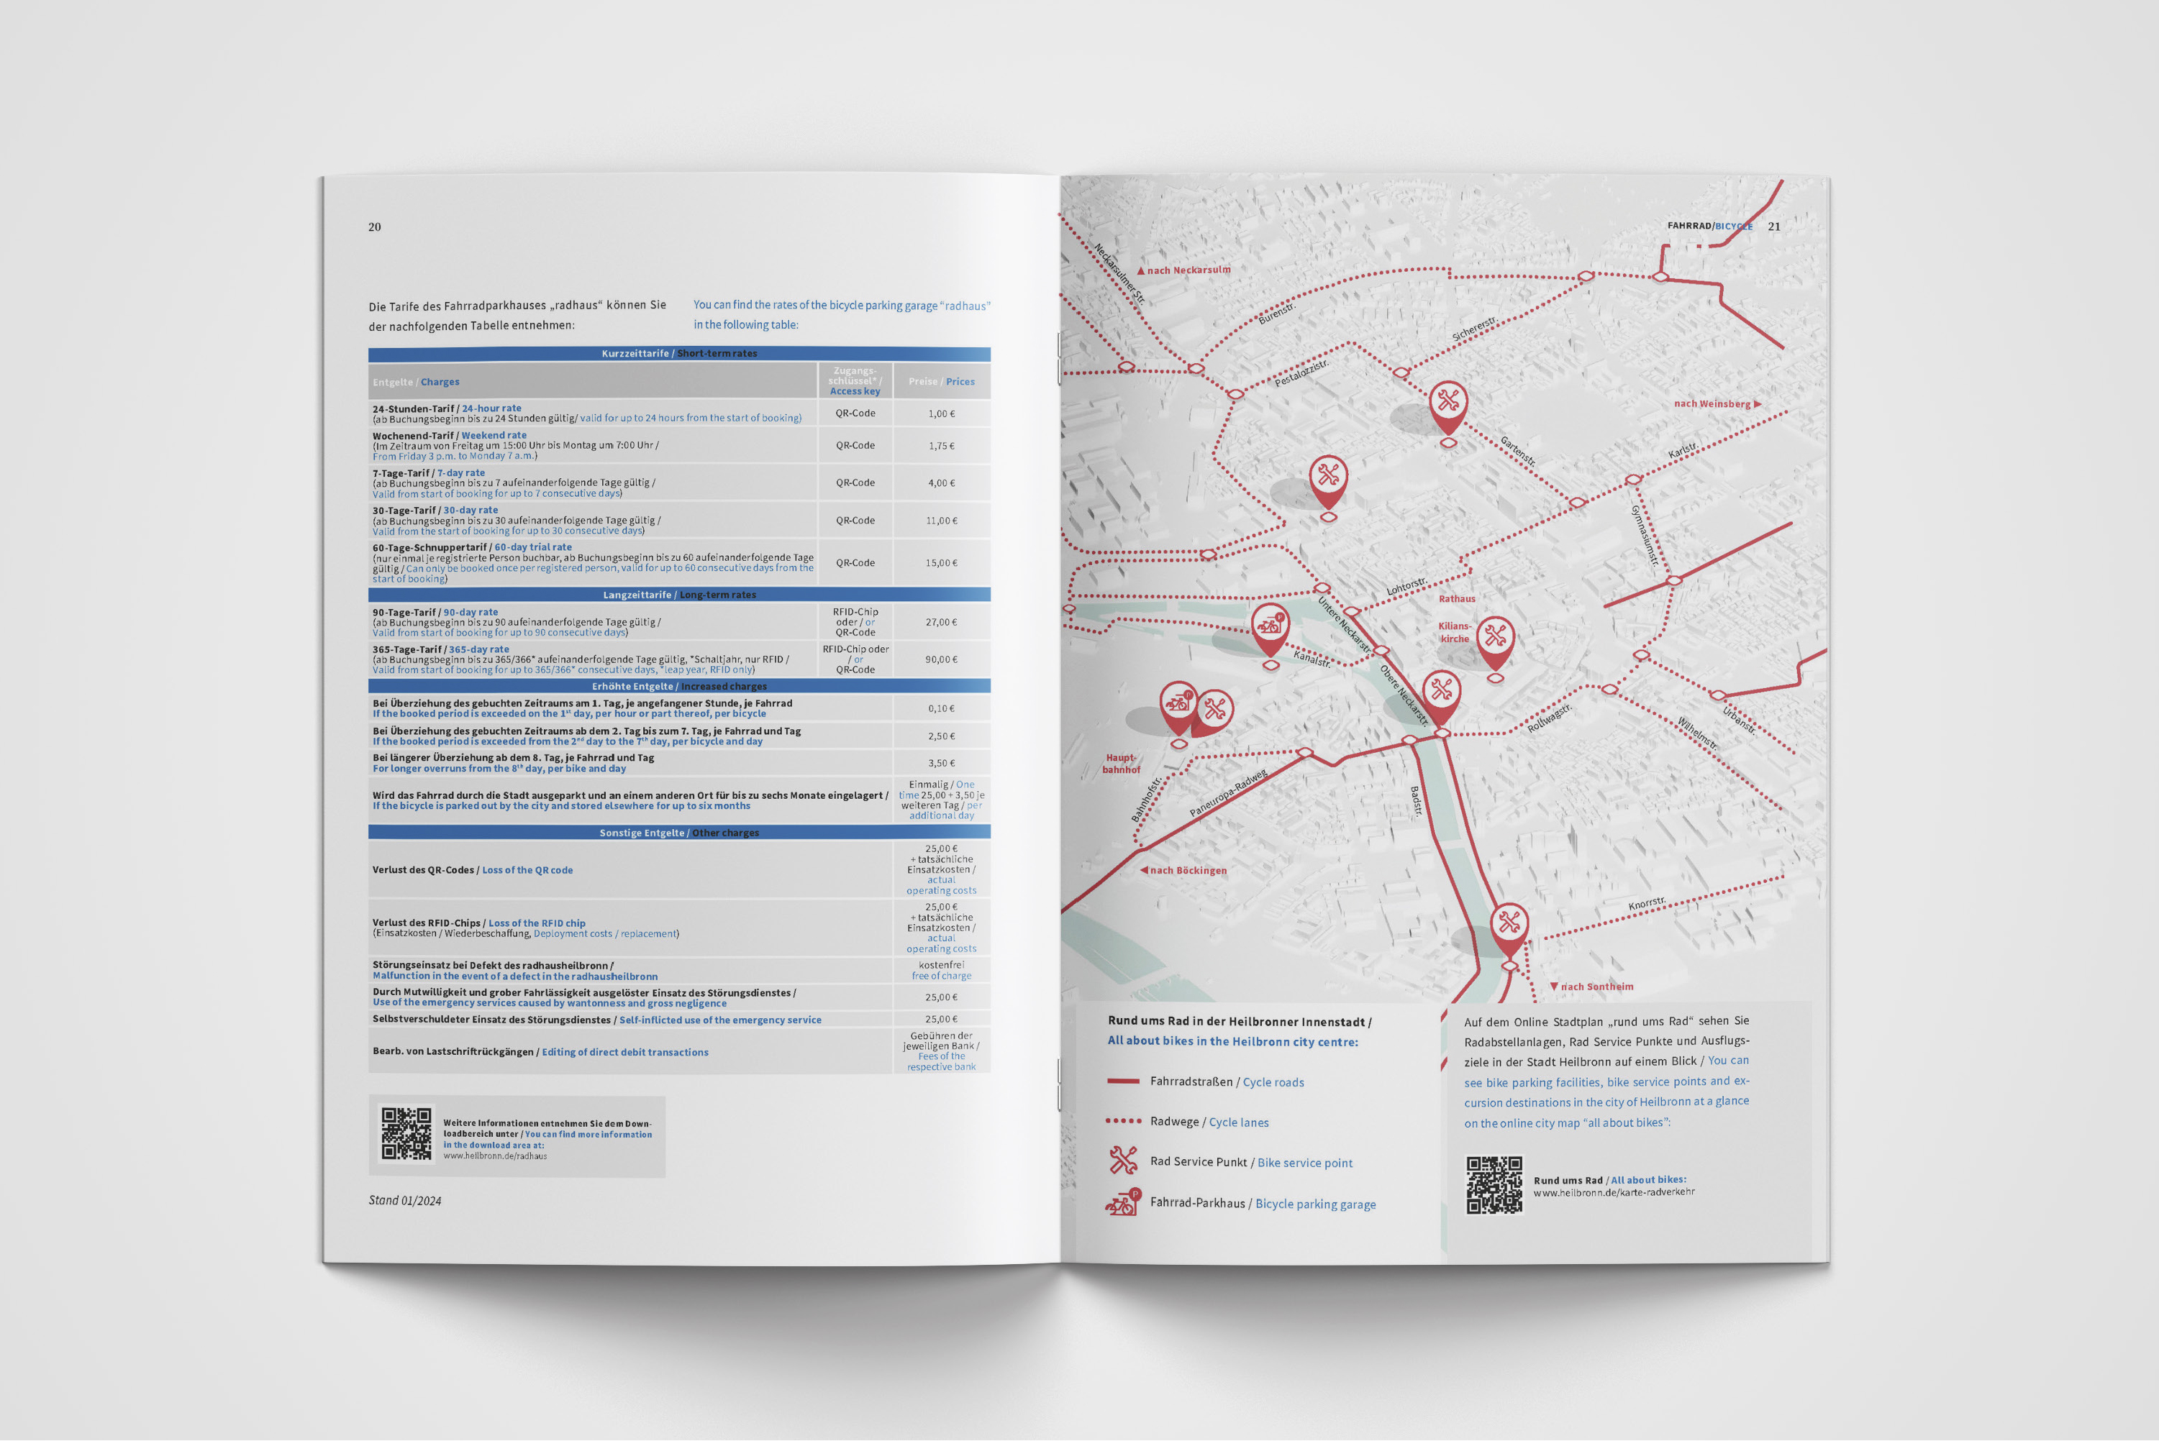Select the Sonstige Entgelte / Other charges header
The height and width of the screenshot is (1441, 2159).
tap(678, 833)
